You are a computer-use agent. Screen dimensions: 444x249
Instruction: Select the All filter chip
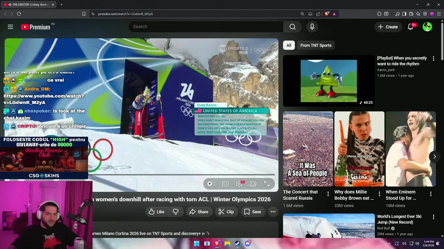click(x=289, y=45)
